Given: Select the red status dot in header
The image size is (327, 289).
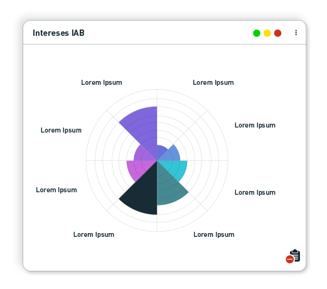Looking at the screenshot, I should tap(277, 33).
